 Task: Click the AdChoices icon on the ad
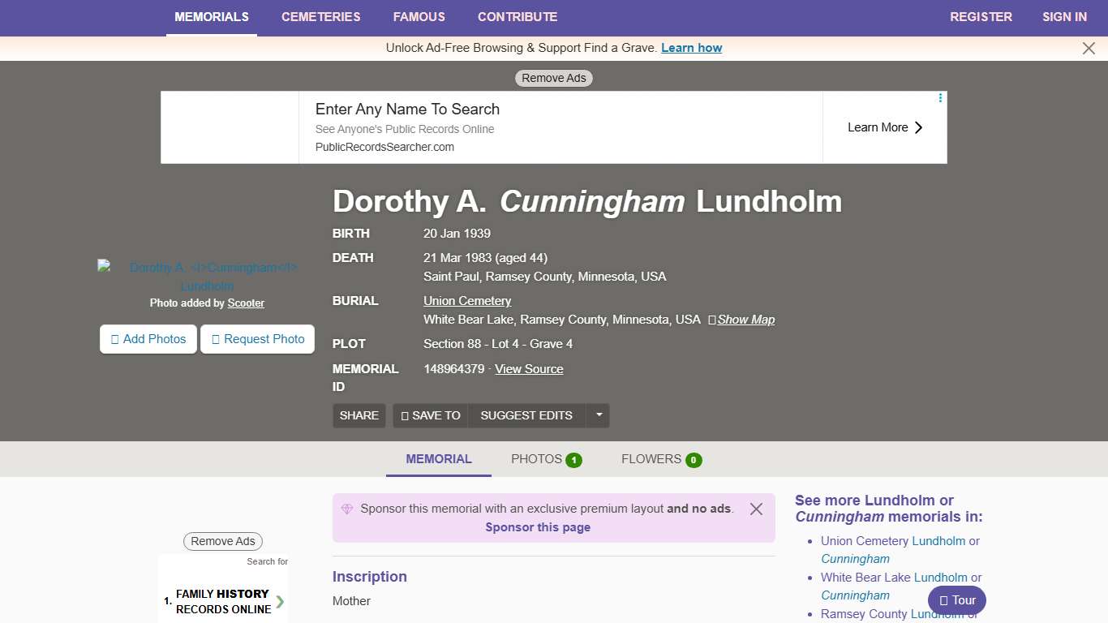(x=939, y=97)
